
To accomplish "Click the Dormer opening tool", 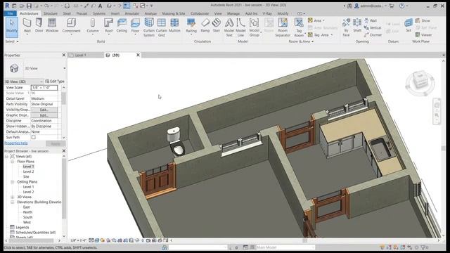I will 373,34.
